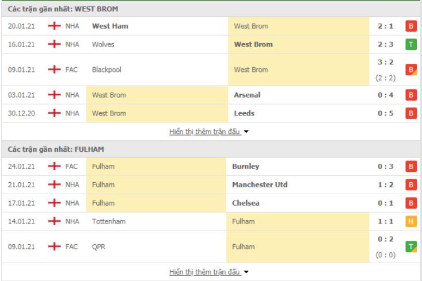The width and height of the screenshot is (422, 281).
Task: Click green T badge on QPR match
Action: pyautogui.click(x=410, y=247)
